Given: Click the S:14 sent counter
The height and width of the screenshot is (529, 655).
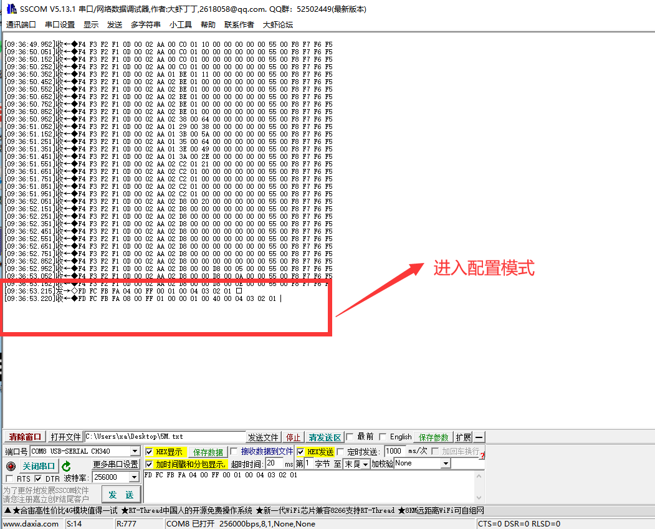Looking at the screenshot, I should click(74, 523).
